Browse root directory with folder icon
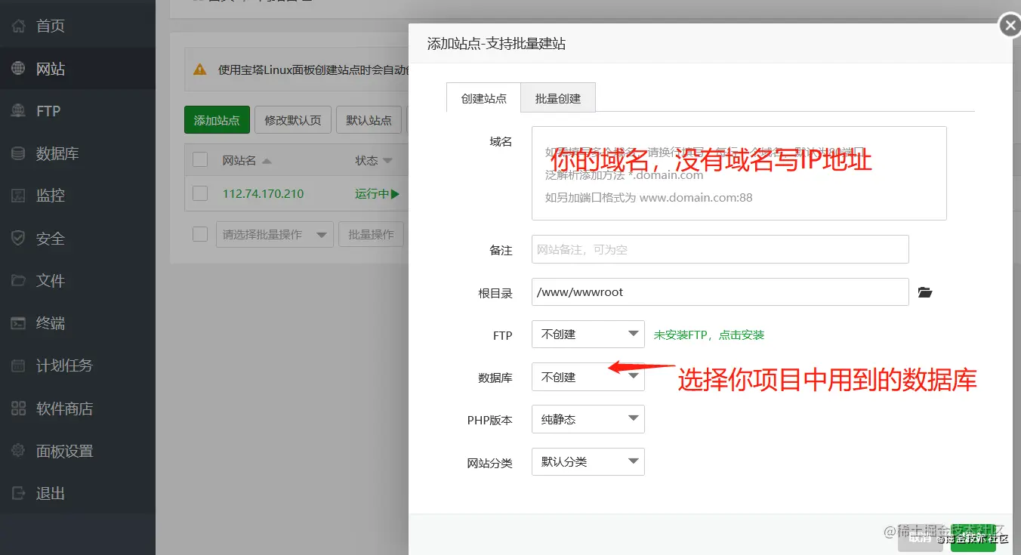Screen dimensions: 1021x555 925,292
